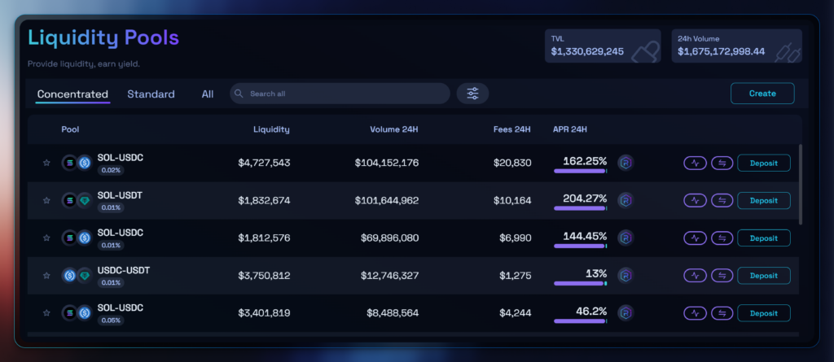Image resolution: width=834 pixels, height=362 pixels.
Task: Click the Create pool button
Action: coord(762,93)
